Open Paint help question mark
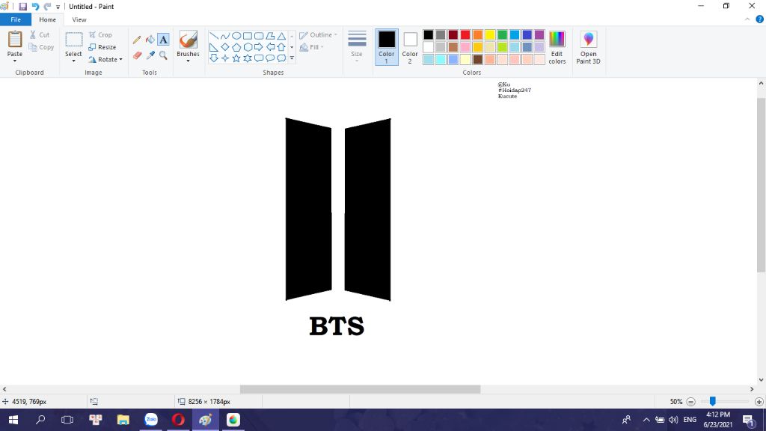This screenshot has height=431, width=766. click(760, 19)
